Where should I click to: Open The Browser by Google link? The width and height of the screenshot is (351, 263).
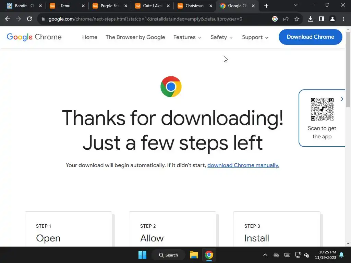point(135,37)
